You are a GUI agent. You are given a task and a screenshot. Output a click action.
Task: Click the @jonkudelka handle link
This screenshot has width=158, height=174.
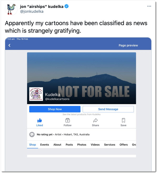(x=32, y=11)
